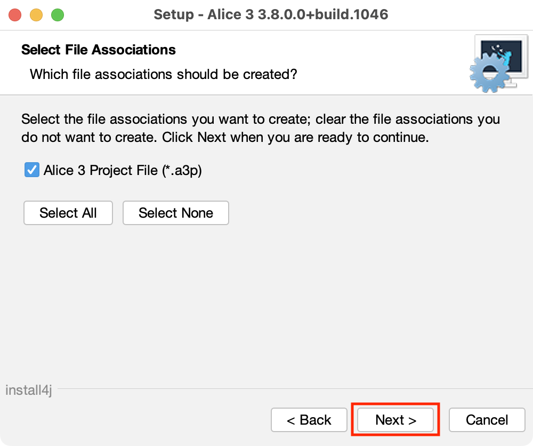Viewport: 533px width, 446px height.
Task: Click the install4j label
Action: pos(28,390)
